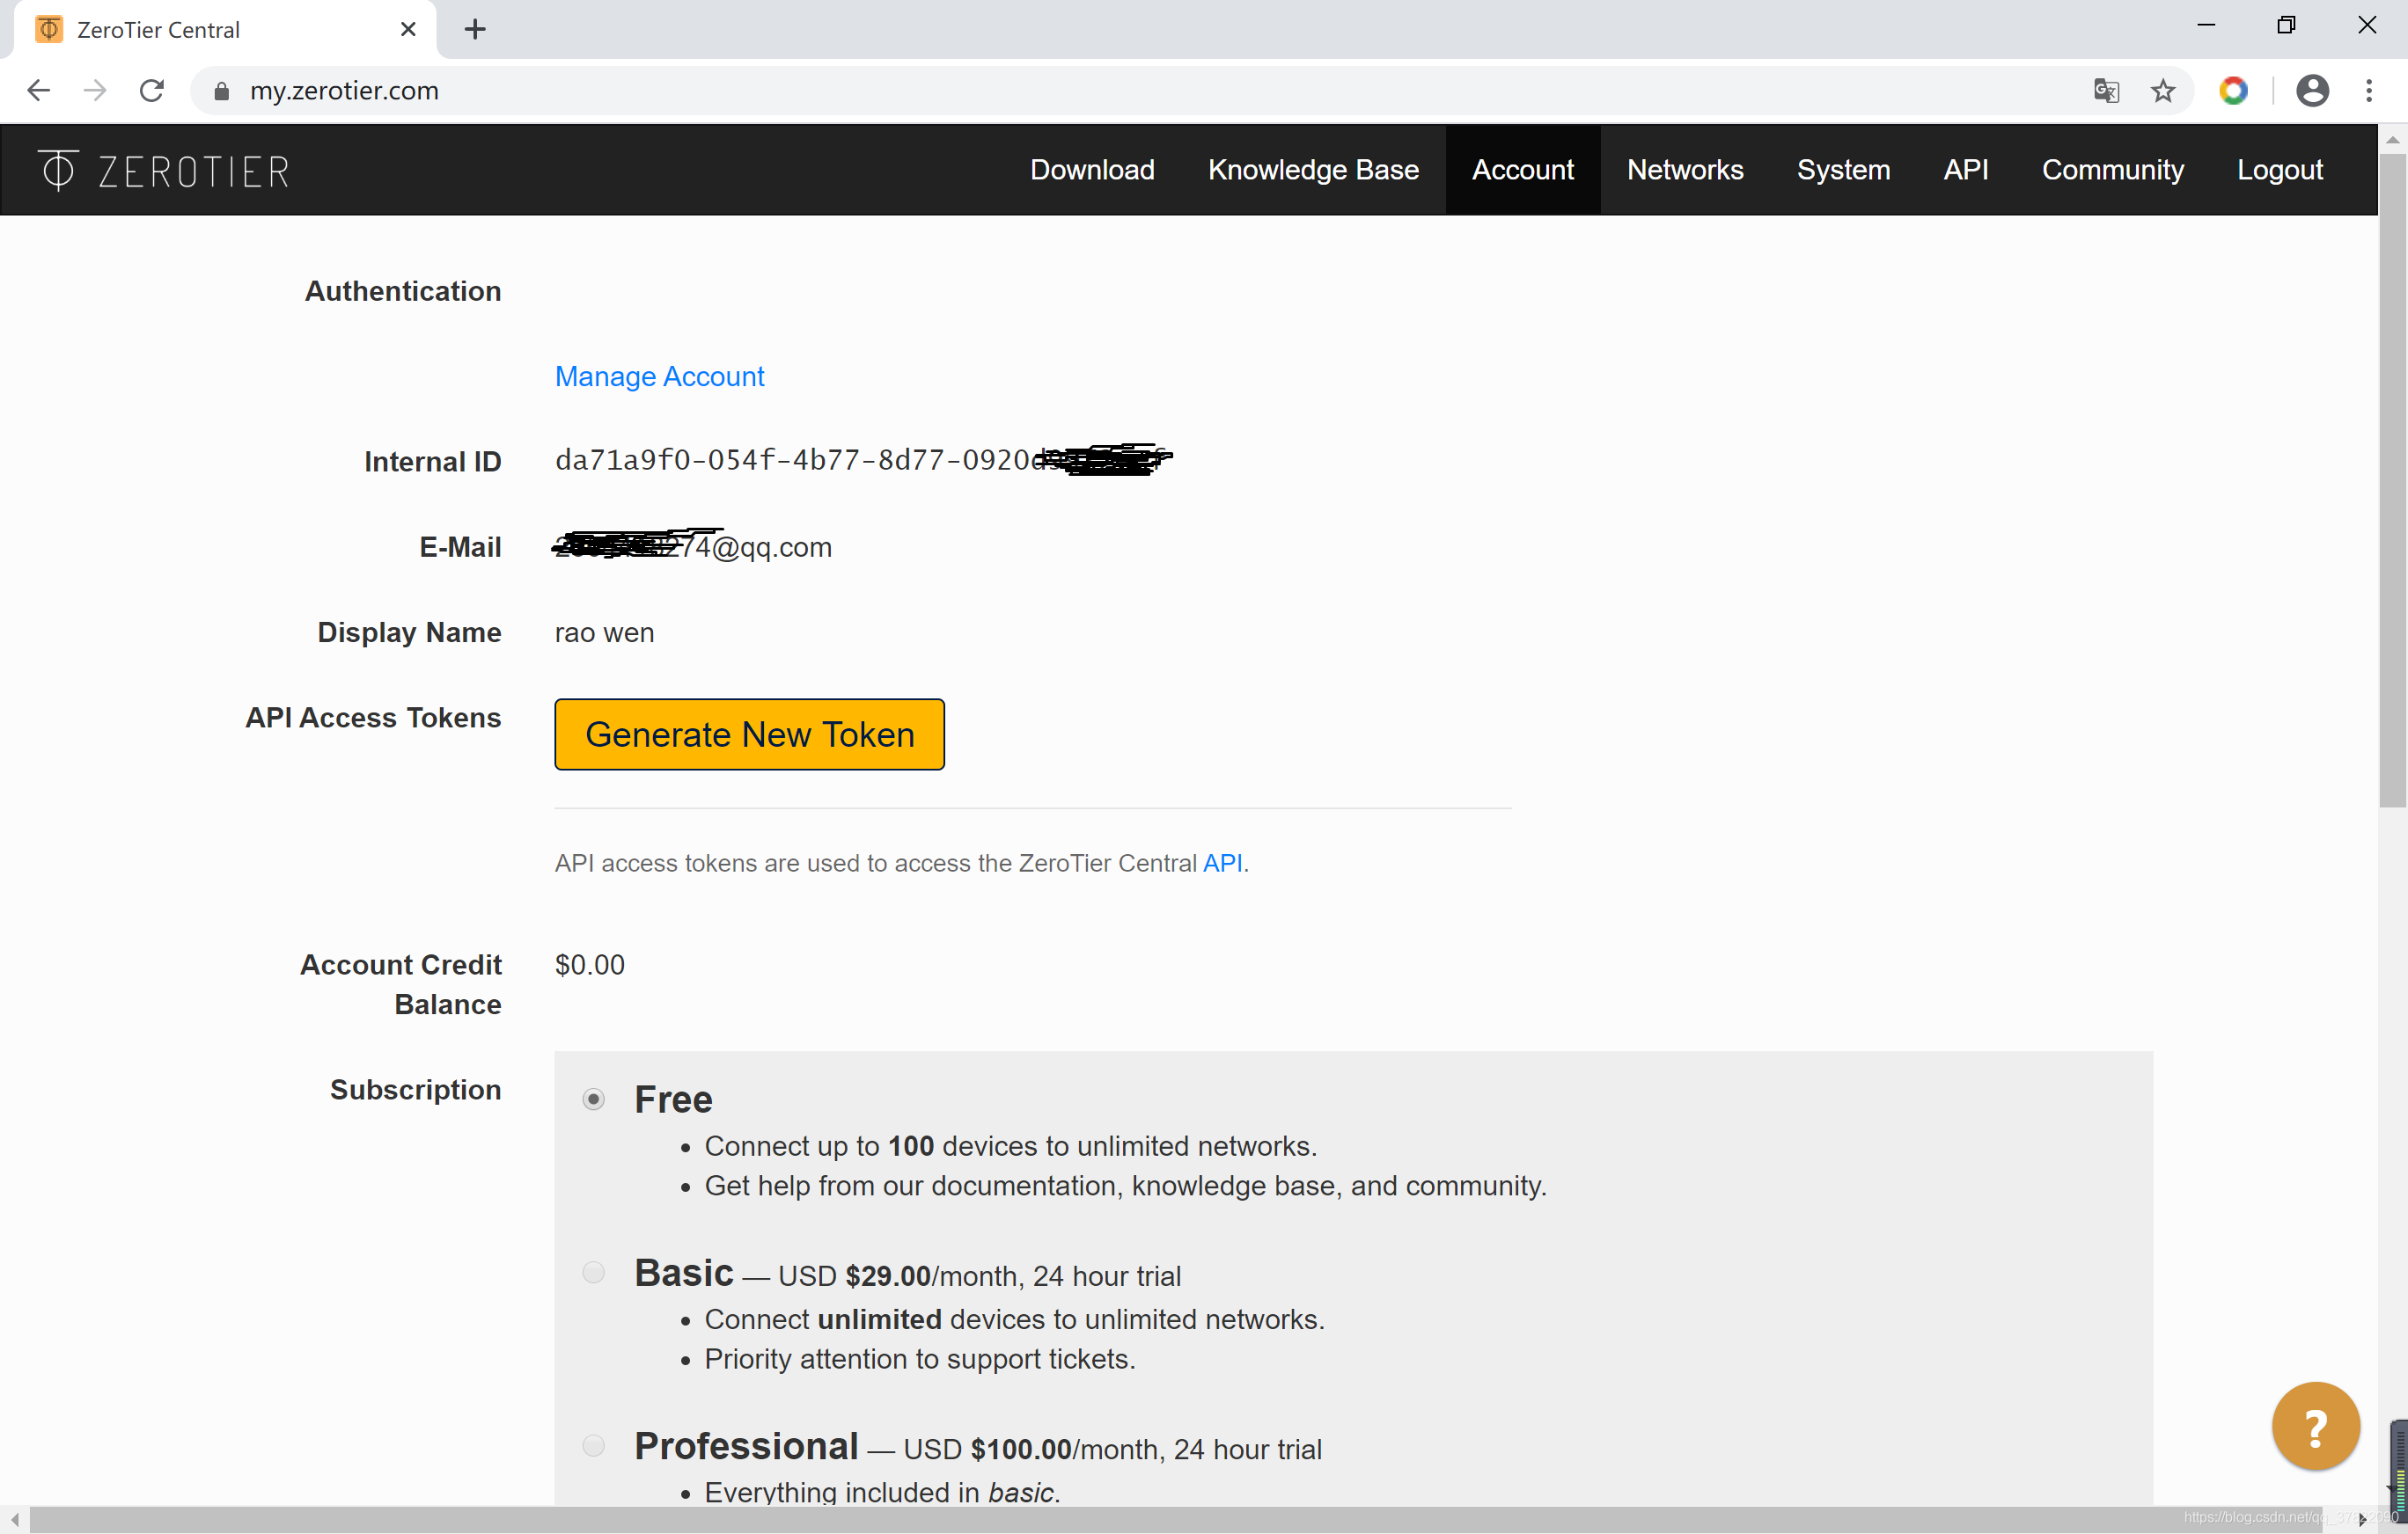2408x1534 pixels.
Task: Click the ZeroTier tab favicon
Action: pyautogui.click(x=49, y=29)
